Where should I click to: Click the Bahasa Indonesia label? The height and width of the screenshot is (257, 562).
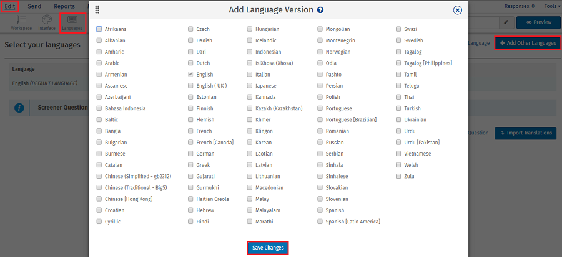click(x=125, y=108)
